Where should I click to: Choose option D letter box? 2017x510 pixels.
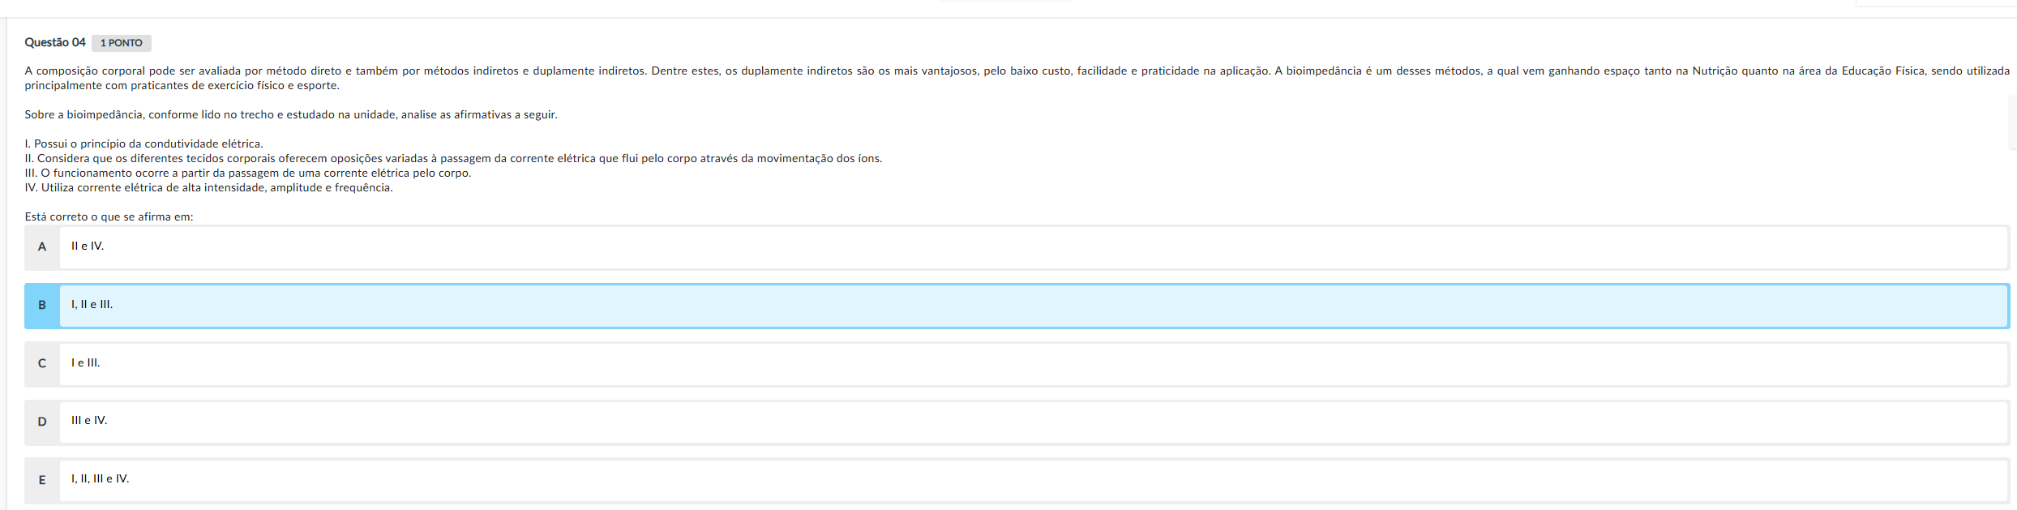click(42, 422)
